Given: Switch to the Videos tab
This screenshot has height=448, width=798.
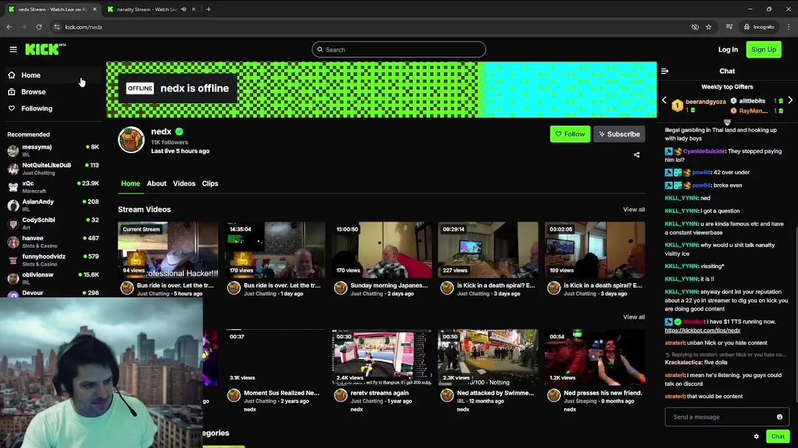Looking at the screenshot, I should (184, 184).
